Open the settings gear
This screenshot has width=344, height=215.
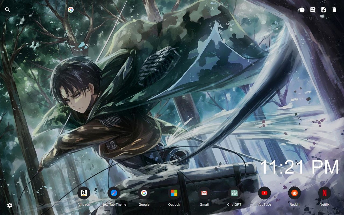(x=10, y=205)
